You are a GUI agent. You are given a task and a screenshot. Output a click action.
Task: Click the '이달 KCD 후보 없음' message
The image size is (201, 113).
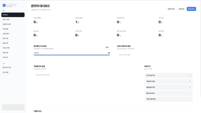click(x=124, y=55)
